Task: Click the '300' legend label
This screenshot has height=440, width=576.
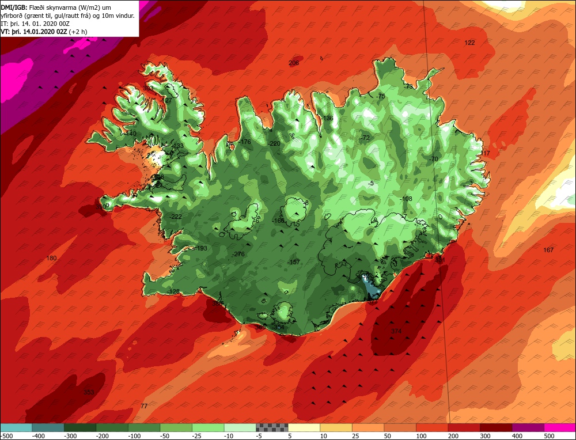Action: click(485, 436)
